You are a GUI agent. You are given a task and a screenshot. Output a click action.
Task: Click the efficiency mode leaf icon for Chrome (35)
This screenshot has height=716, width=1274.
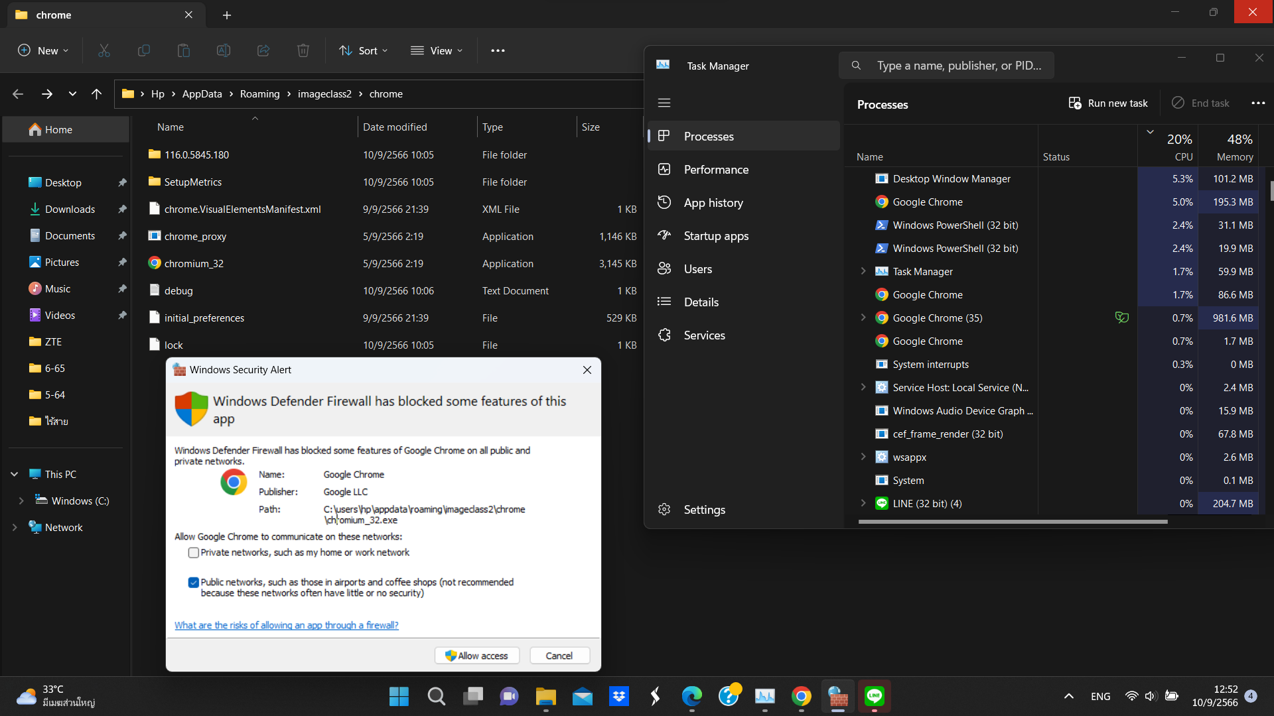coord(1122,318)
